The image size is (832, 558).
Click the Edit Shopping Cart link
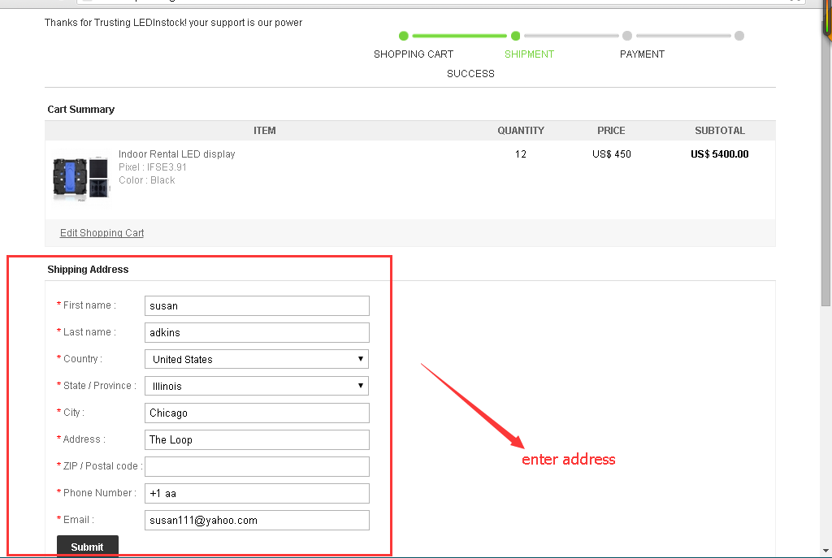coord(102,233)
